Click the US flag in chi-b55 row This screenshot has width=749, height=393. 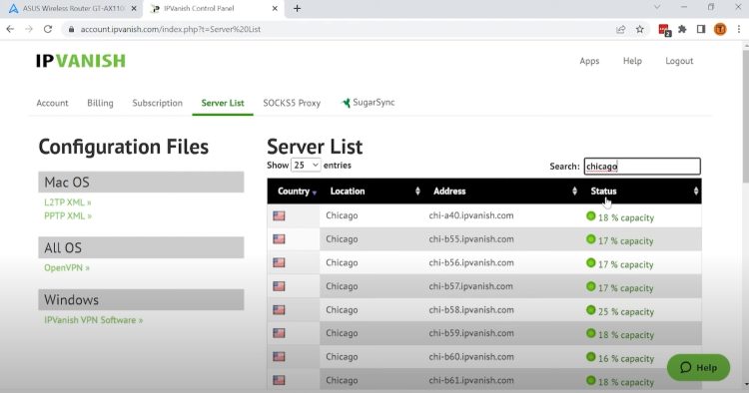[x=279, y=239]
